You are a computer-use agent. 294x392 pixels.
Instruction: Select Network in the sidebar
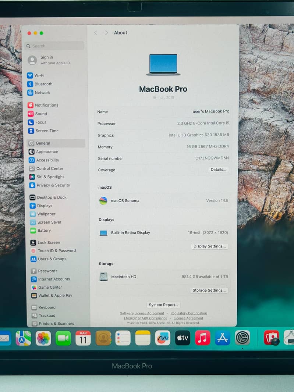tap(39, 93)
